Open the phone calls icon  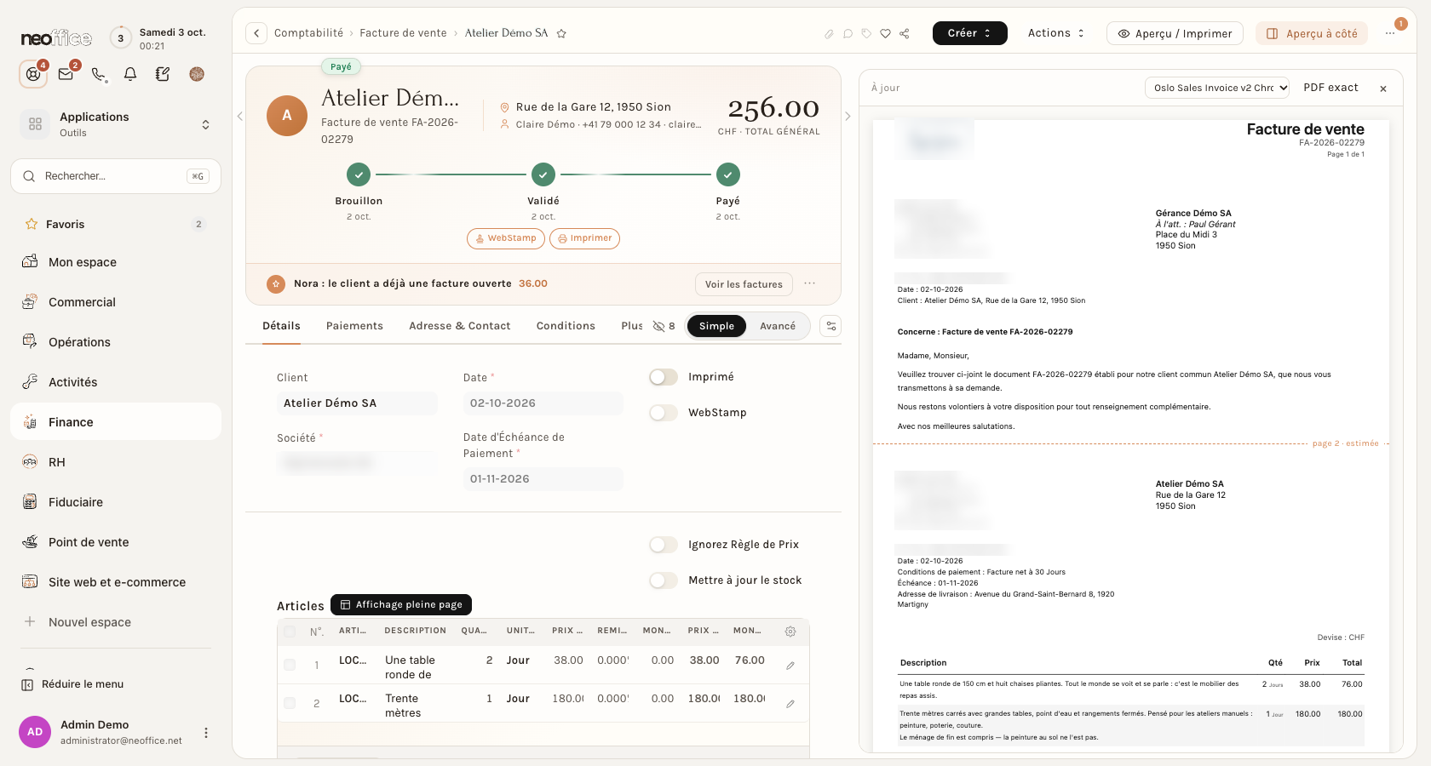(99, 74)
